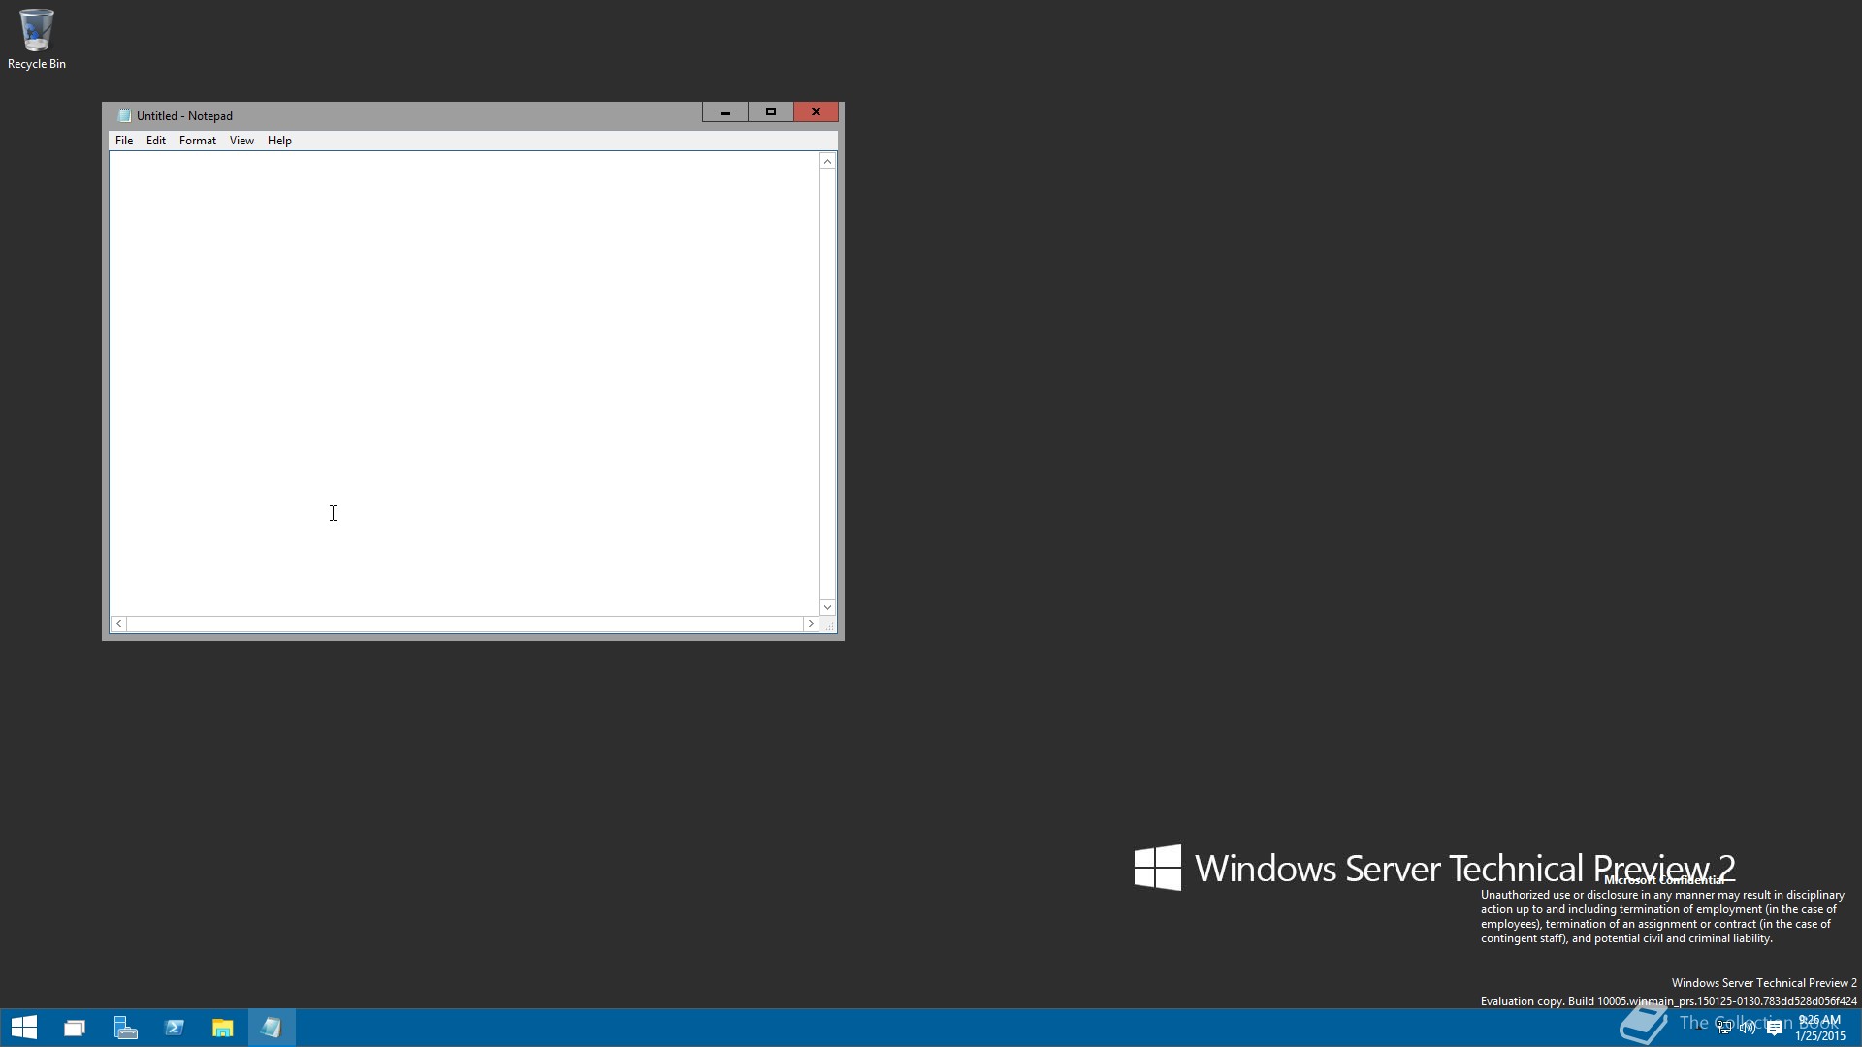Minimize the Notepad window
The width and height of the screenshot is (1862, 1047).
pyautogui.click(x=725, y=112)
